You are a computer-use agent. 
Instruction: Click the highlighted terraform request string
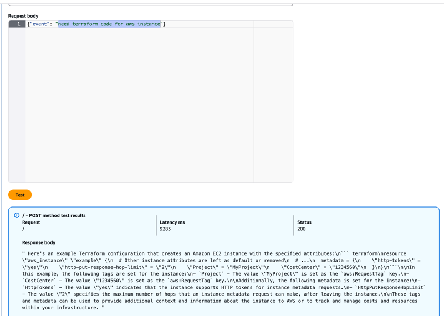click(x=109, y=24)
